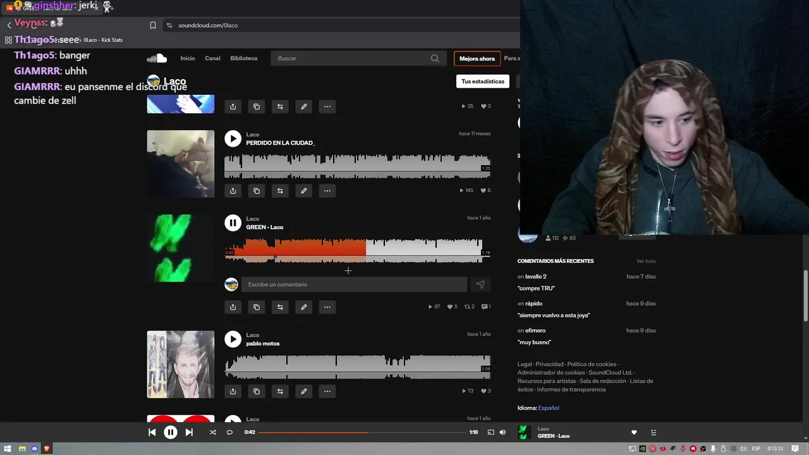Open the next-up queue icon

[654, 433]
